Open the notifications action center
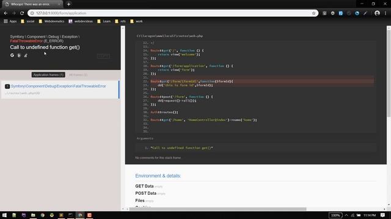Viewport: 391px width, 219px height. 383,215
